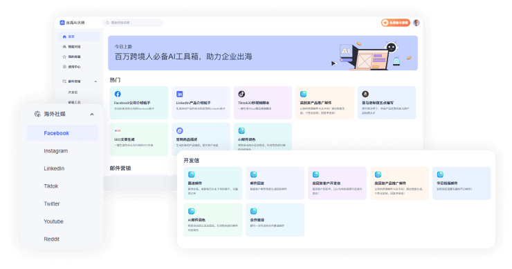Screen dimensions: 512x269
Task: Click the 邮件营销 section icon in sidebar
Action: (64, 81)
